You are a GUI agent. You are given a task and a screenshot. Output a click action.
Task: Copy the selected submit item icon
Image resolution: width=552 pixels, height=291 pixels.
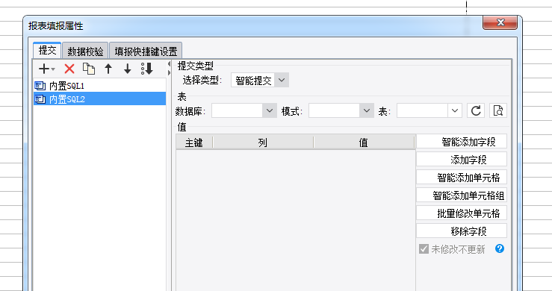89,69
